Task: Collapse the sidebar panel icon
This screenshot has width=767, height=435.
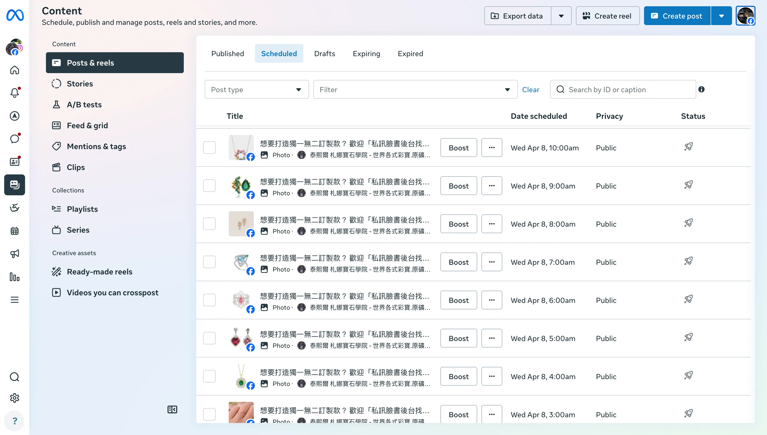Action: tap(172, 409)
